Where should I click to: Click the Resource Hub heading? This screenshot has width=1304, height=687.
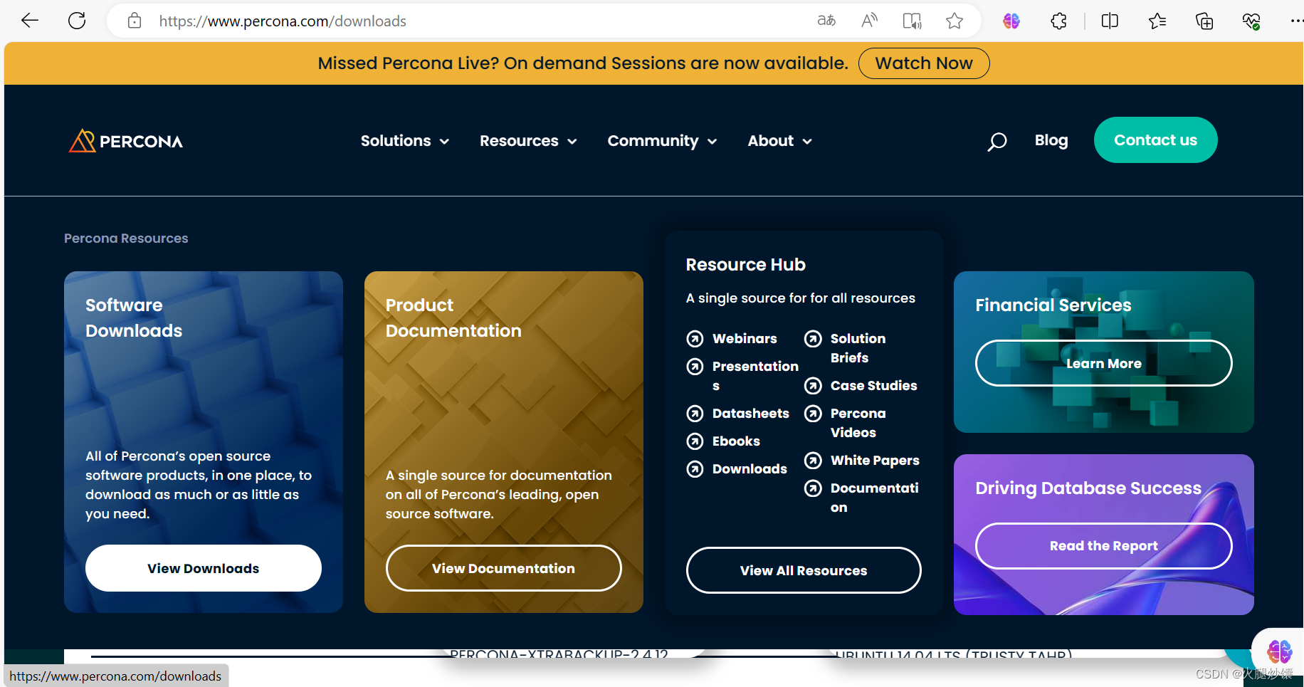[745, 265]
